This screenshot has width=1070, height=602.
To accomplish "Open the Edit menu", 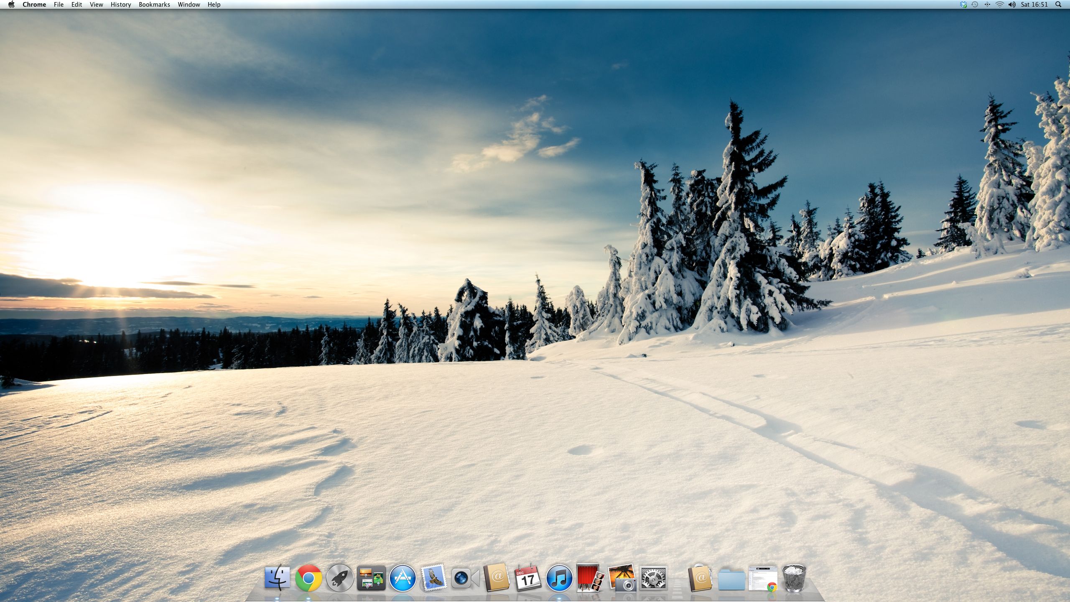I will pos(76,5).
